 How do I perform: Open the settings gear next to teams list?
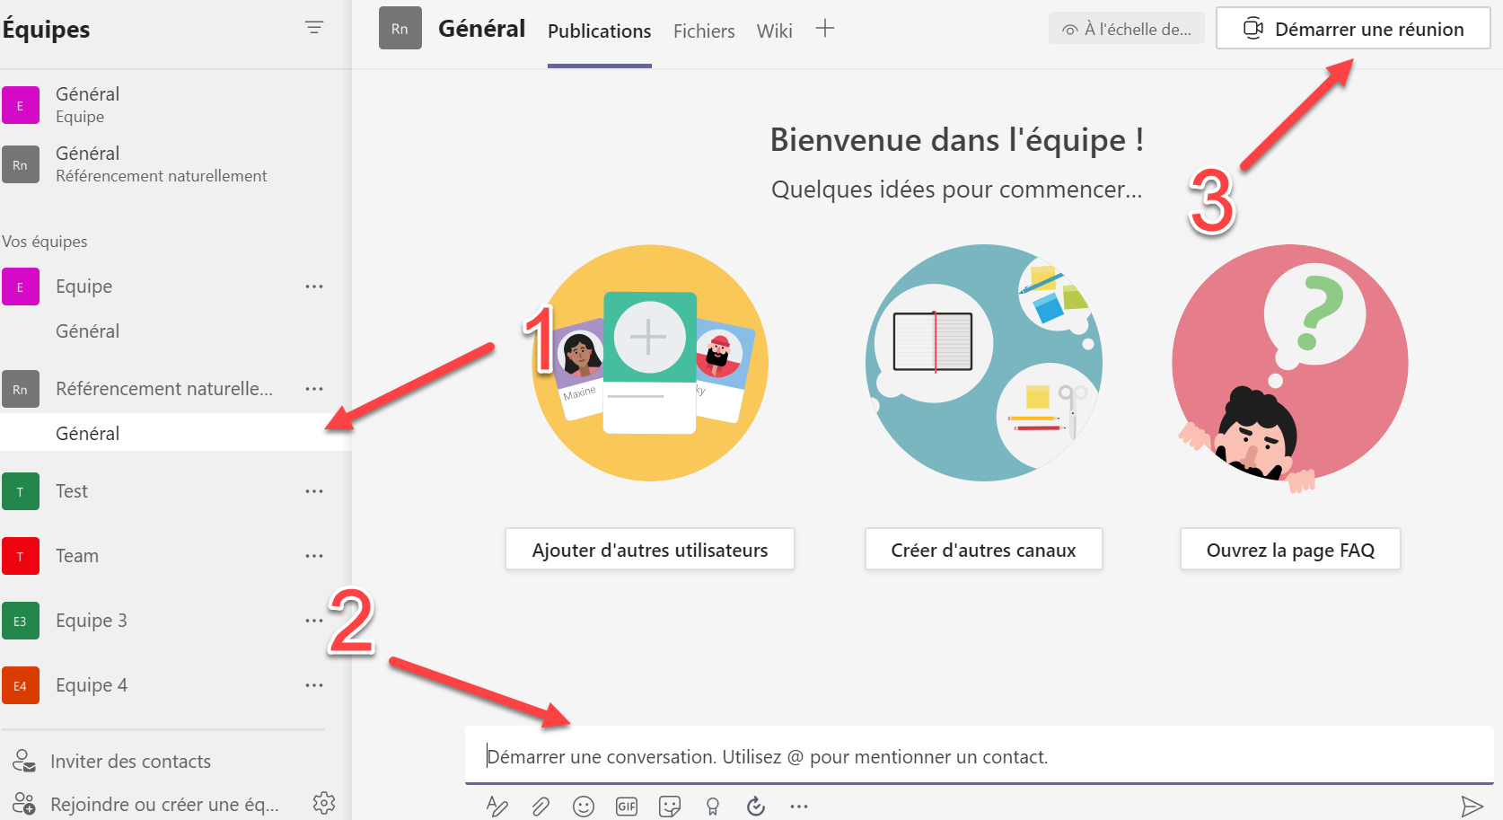pyautogui.click(x=324, y=802)
